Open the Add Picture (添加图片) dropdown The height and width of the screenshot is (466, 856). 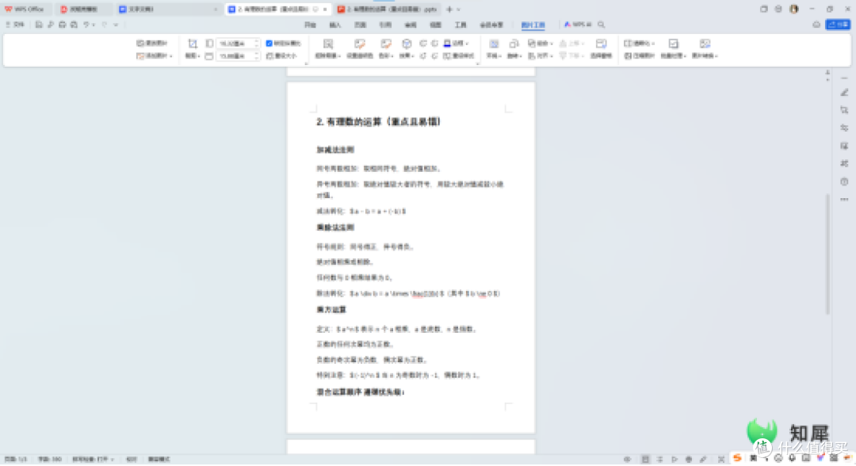[x=155, y=55]
